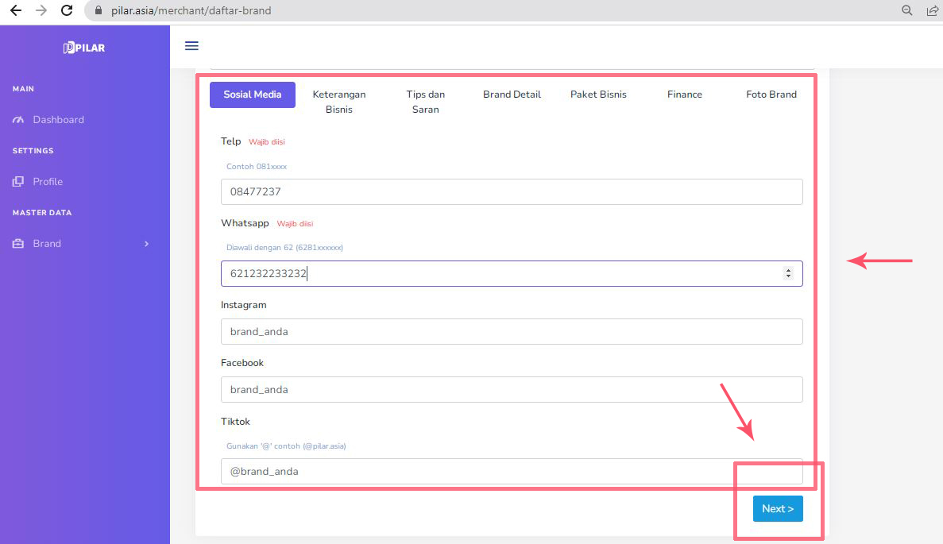
Task: Open the Tips dan Saran tab
Action: (x=426, y=102)
